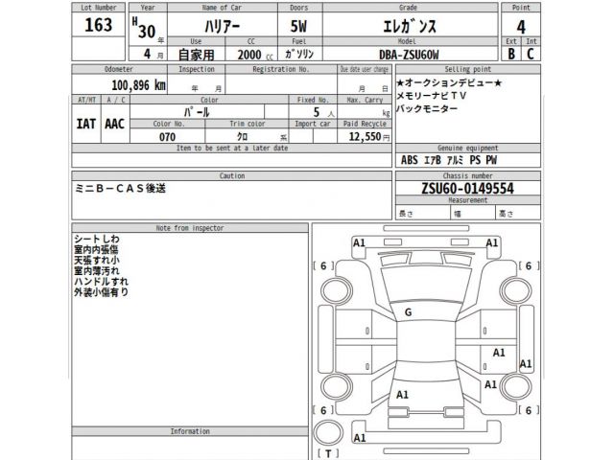Viewport: 614px width, 460px height.
Task: Select the IAT transmission cell
Action: [84, 125]
